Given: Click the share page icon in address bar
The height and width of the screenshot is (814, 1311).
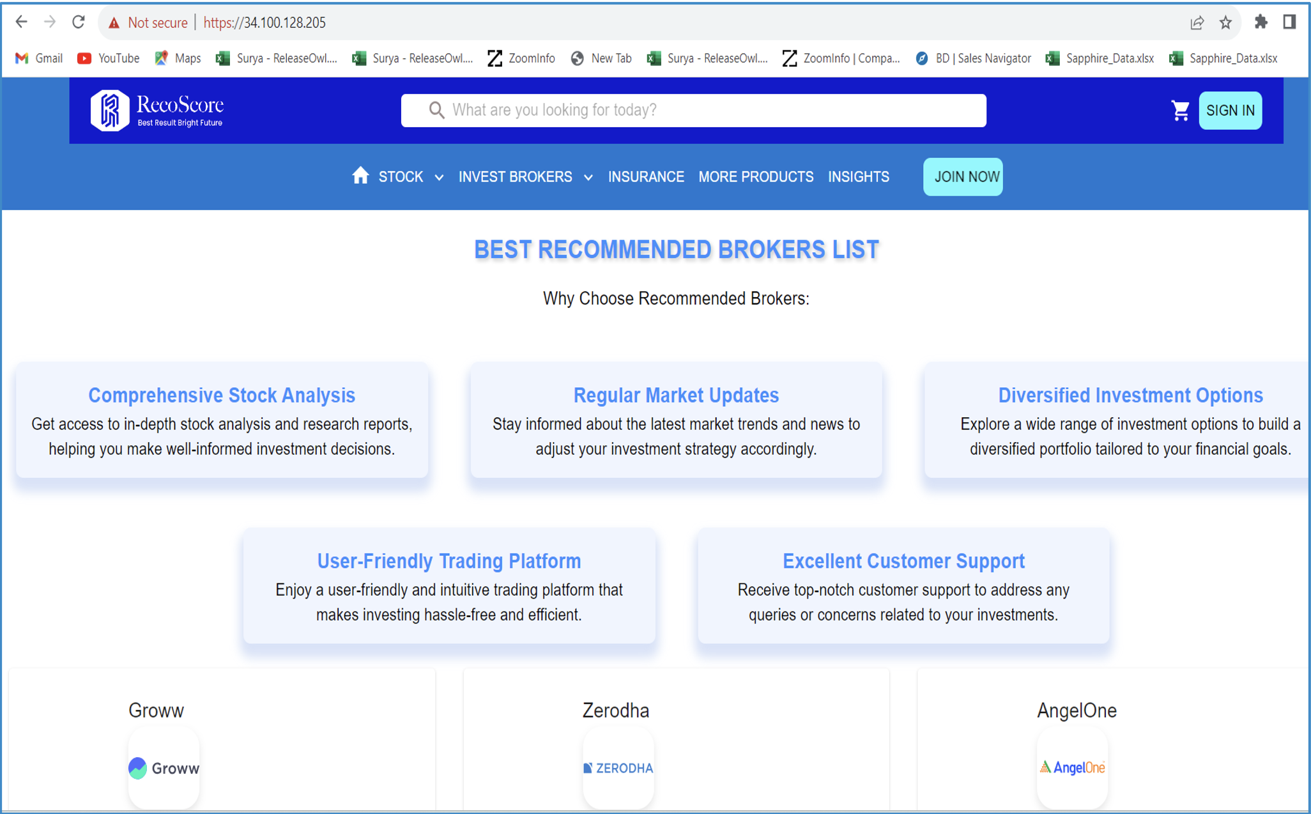Looking at the screenshot, I should 1197,23.
